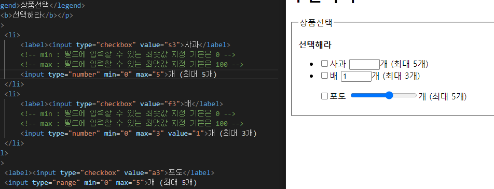
Task: Click the 상품선택 legend in the preview
Action: 315,23
